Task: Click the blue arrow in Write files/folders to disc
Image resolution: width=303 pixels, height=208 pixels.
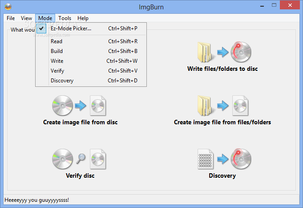Action: pos(222,52)
